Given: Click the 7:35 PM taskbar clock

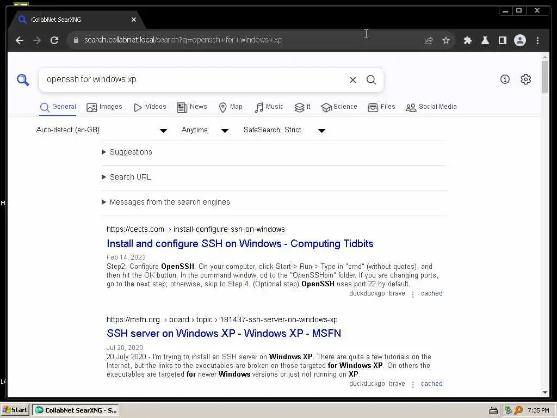Looking at the screenshot, I should coord(538,410).
